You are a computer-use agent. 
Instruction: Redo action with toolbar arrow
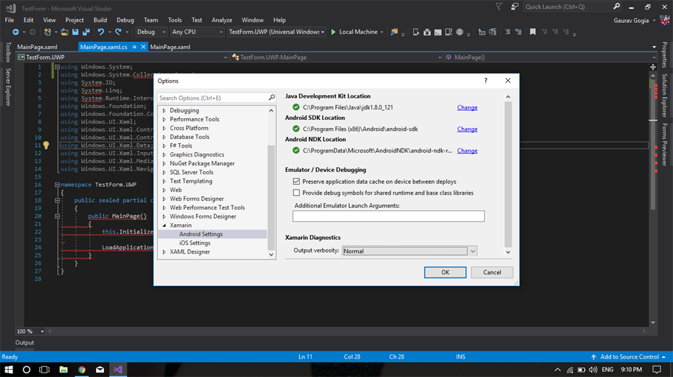pos(118,32)
